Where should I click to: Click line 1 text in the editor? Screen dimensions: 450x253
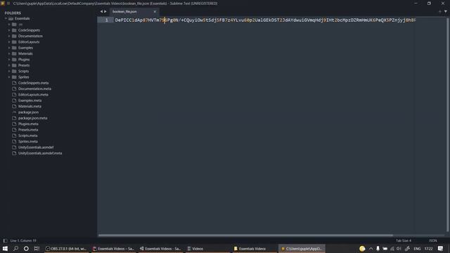tap(265, 20)
